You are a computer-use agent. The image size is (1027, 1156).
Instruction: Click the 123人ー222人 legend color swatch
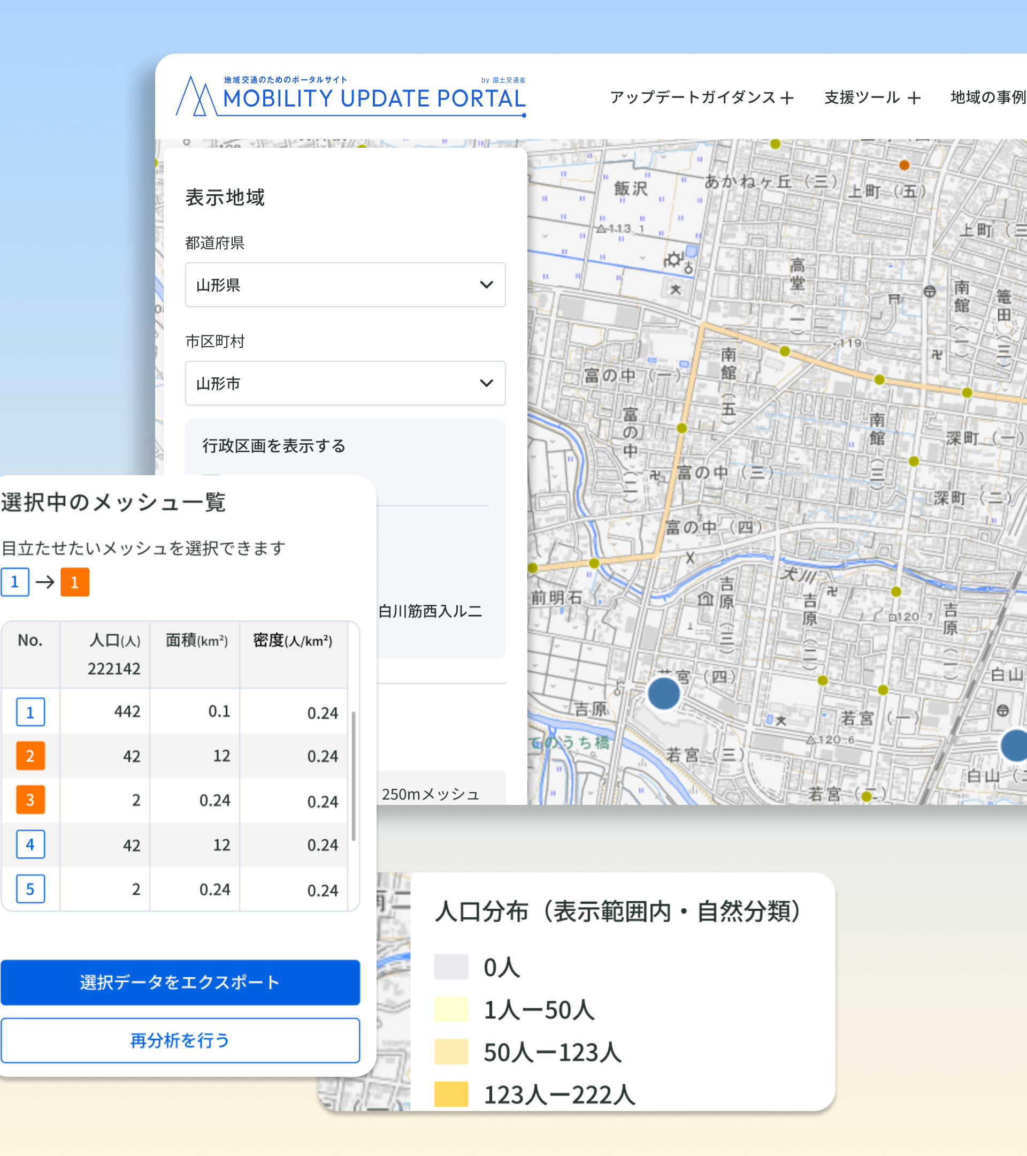pos(450,1094)
